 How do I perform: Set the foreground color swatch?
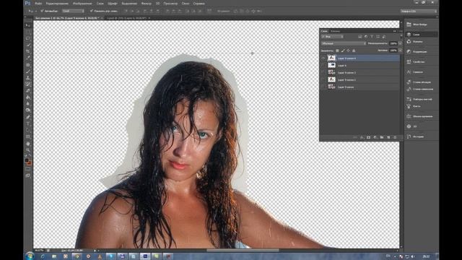point(27,160)
